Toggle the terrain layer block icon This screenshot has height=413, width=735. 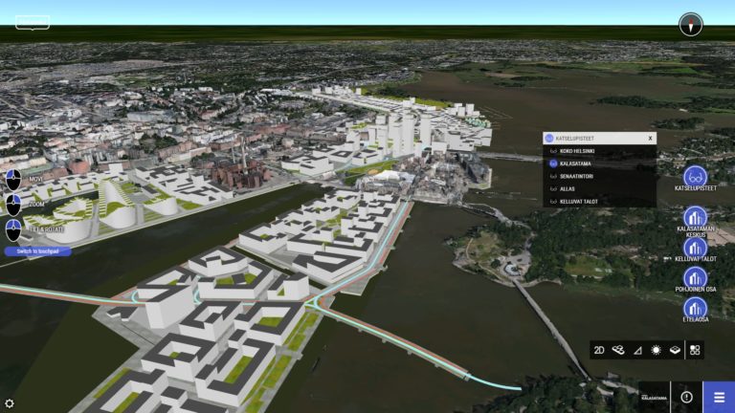tap(675, 350)
